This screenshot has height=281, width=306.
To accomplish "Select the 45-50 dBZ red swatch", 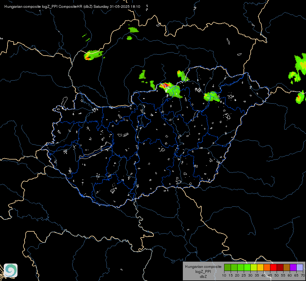I will (273, 267).
